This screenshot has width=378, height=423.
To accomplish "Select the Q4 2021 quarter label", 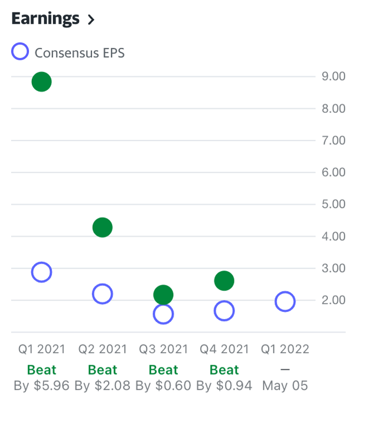I will (x=224, y=349).
